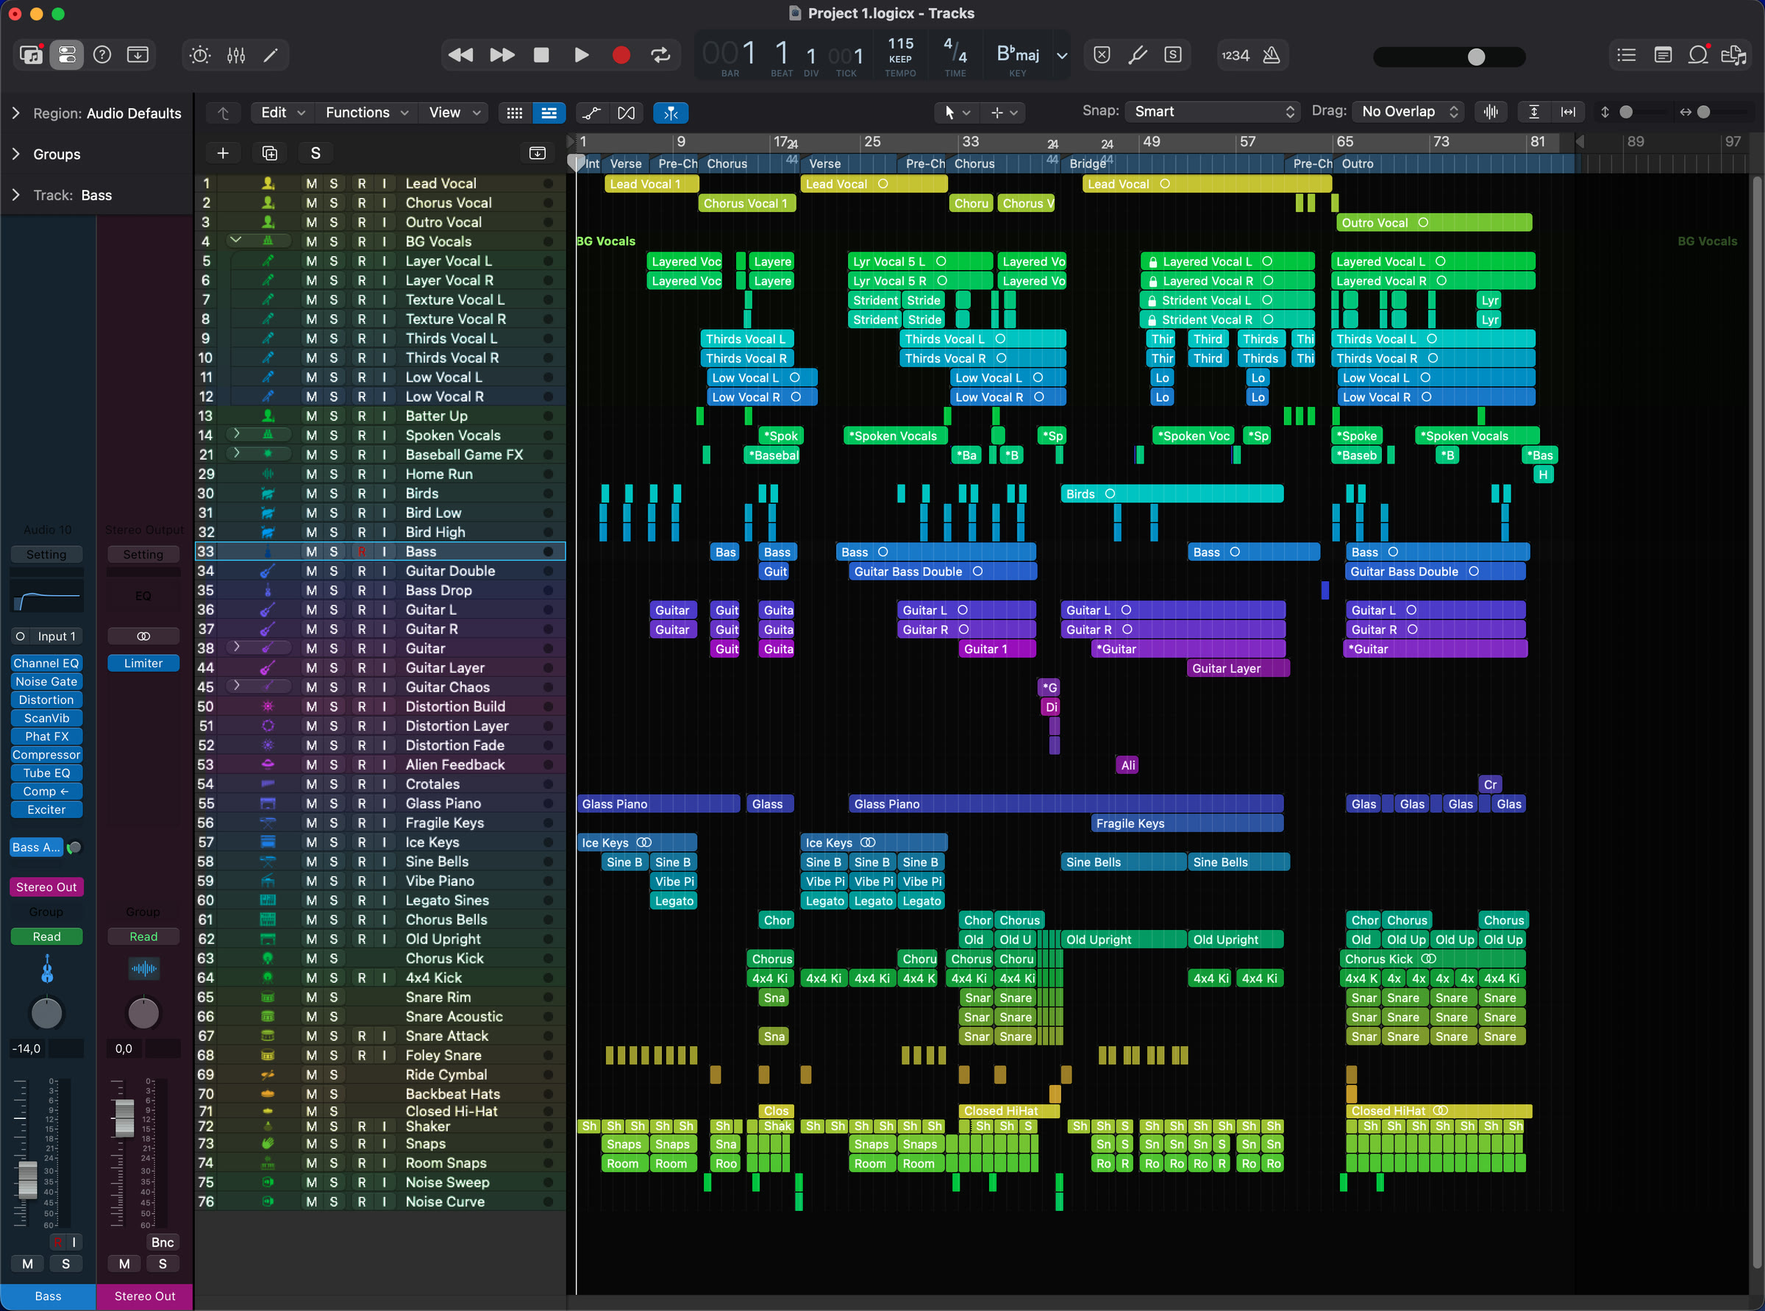This screenshot has width=1765, height=1311.
Task: Toggle the automation curve view button
Action: tap(591, 113)
